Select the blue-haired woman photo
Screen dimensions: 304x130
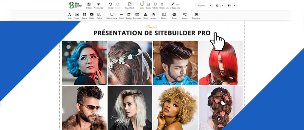coord(84,63)
